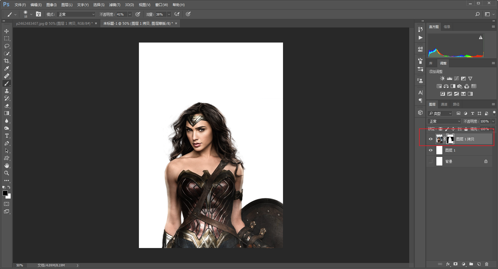Open the search icon in options bar
498x269 pixels.
478,14
